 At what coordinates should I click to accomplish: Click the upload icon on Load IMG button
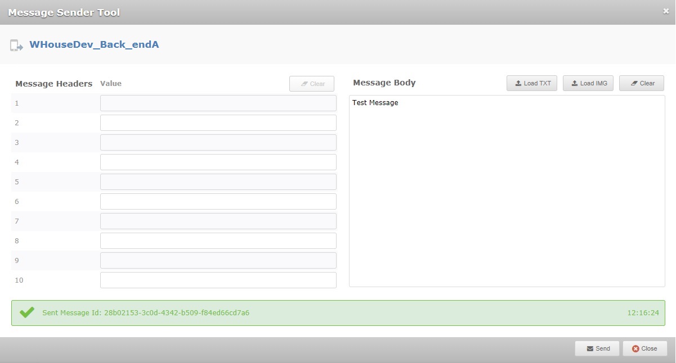click(x=574, y=83)
